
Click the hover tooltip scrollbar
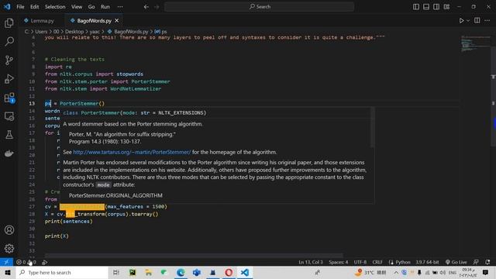point(373,127)
